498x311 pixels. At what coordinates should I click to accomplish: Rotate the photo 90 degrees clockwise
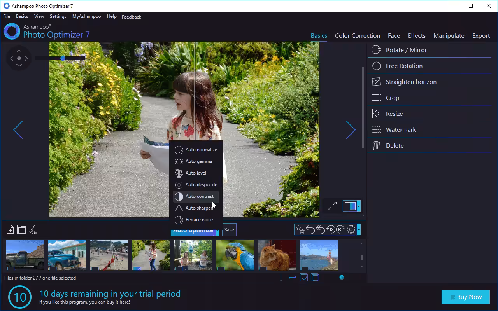340,229
